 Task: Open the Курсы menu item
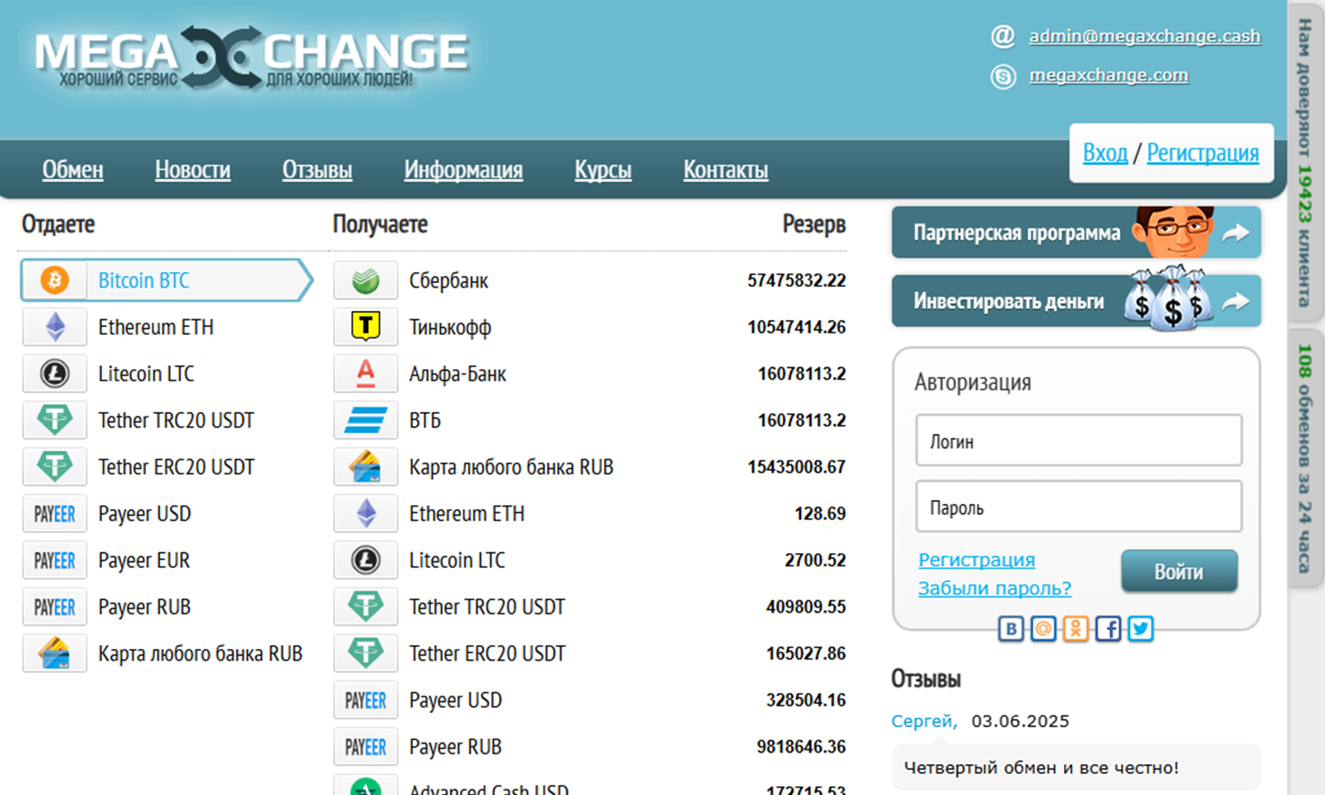(x=603, y=169)
